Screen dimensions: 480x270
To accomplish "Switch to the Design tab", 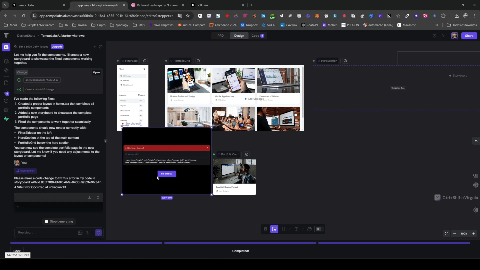I will coord(239,36).
